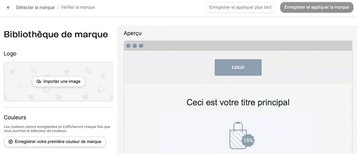
Task: Click the 15% discount badge
Action: click(x=248, y=140)
